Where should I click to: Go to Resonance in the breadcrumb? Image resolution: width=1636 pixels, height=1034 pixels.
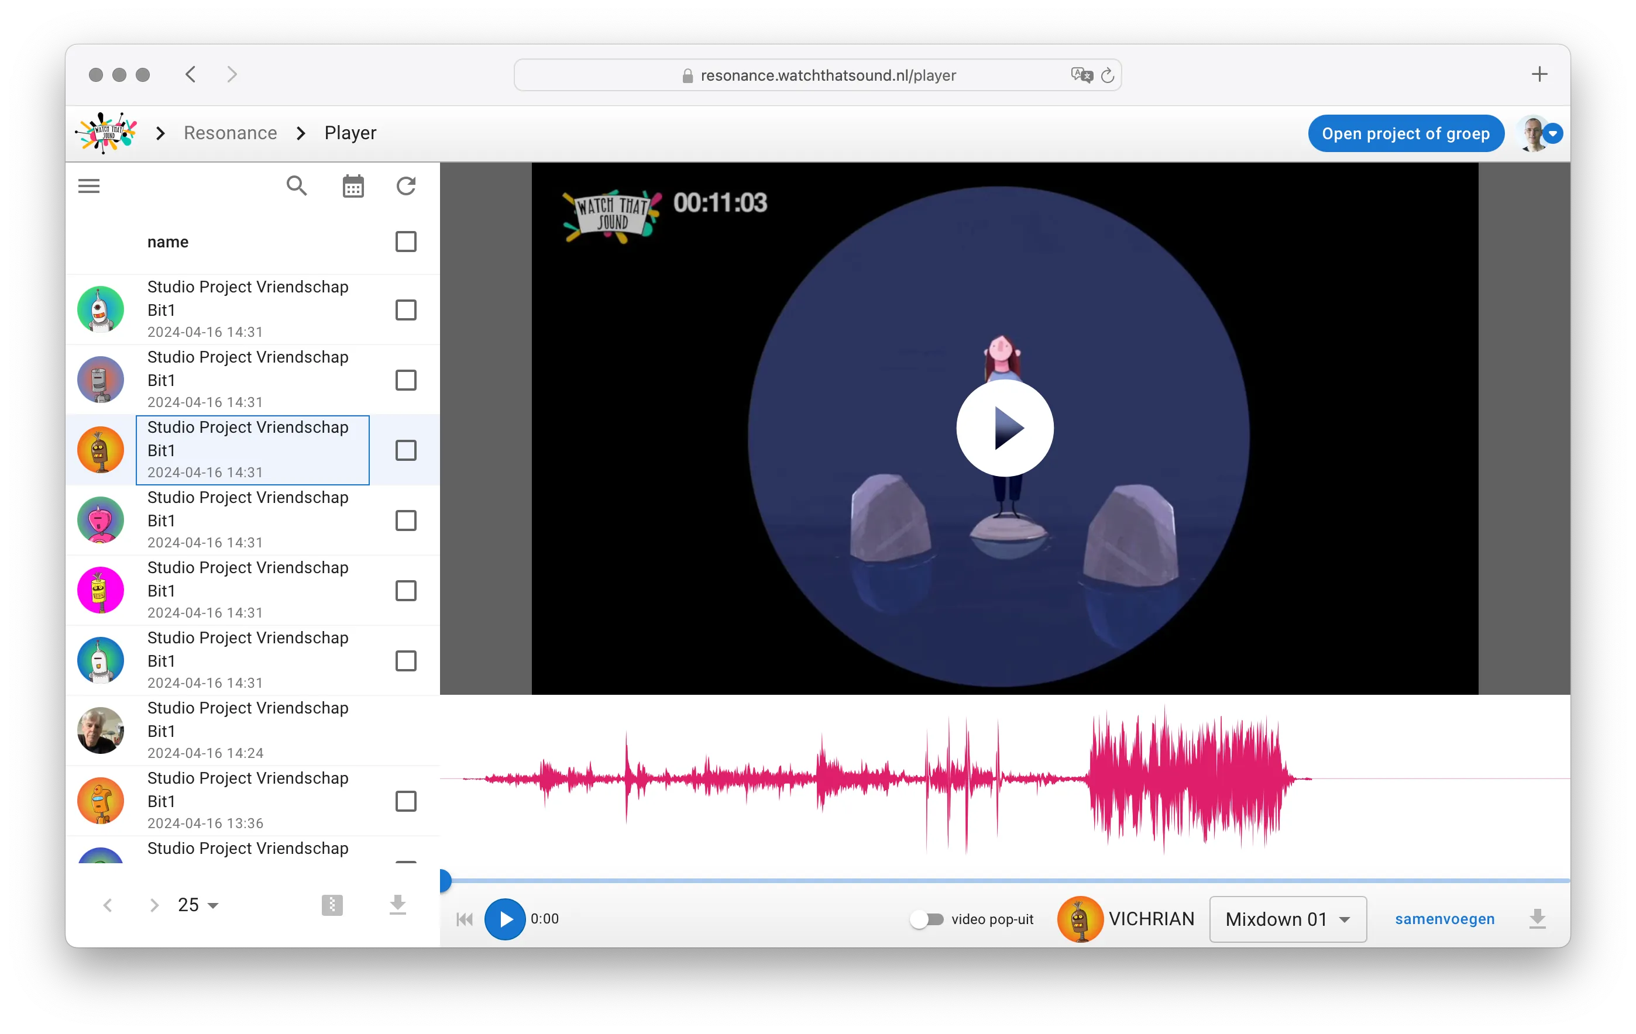231,133
